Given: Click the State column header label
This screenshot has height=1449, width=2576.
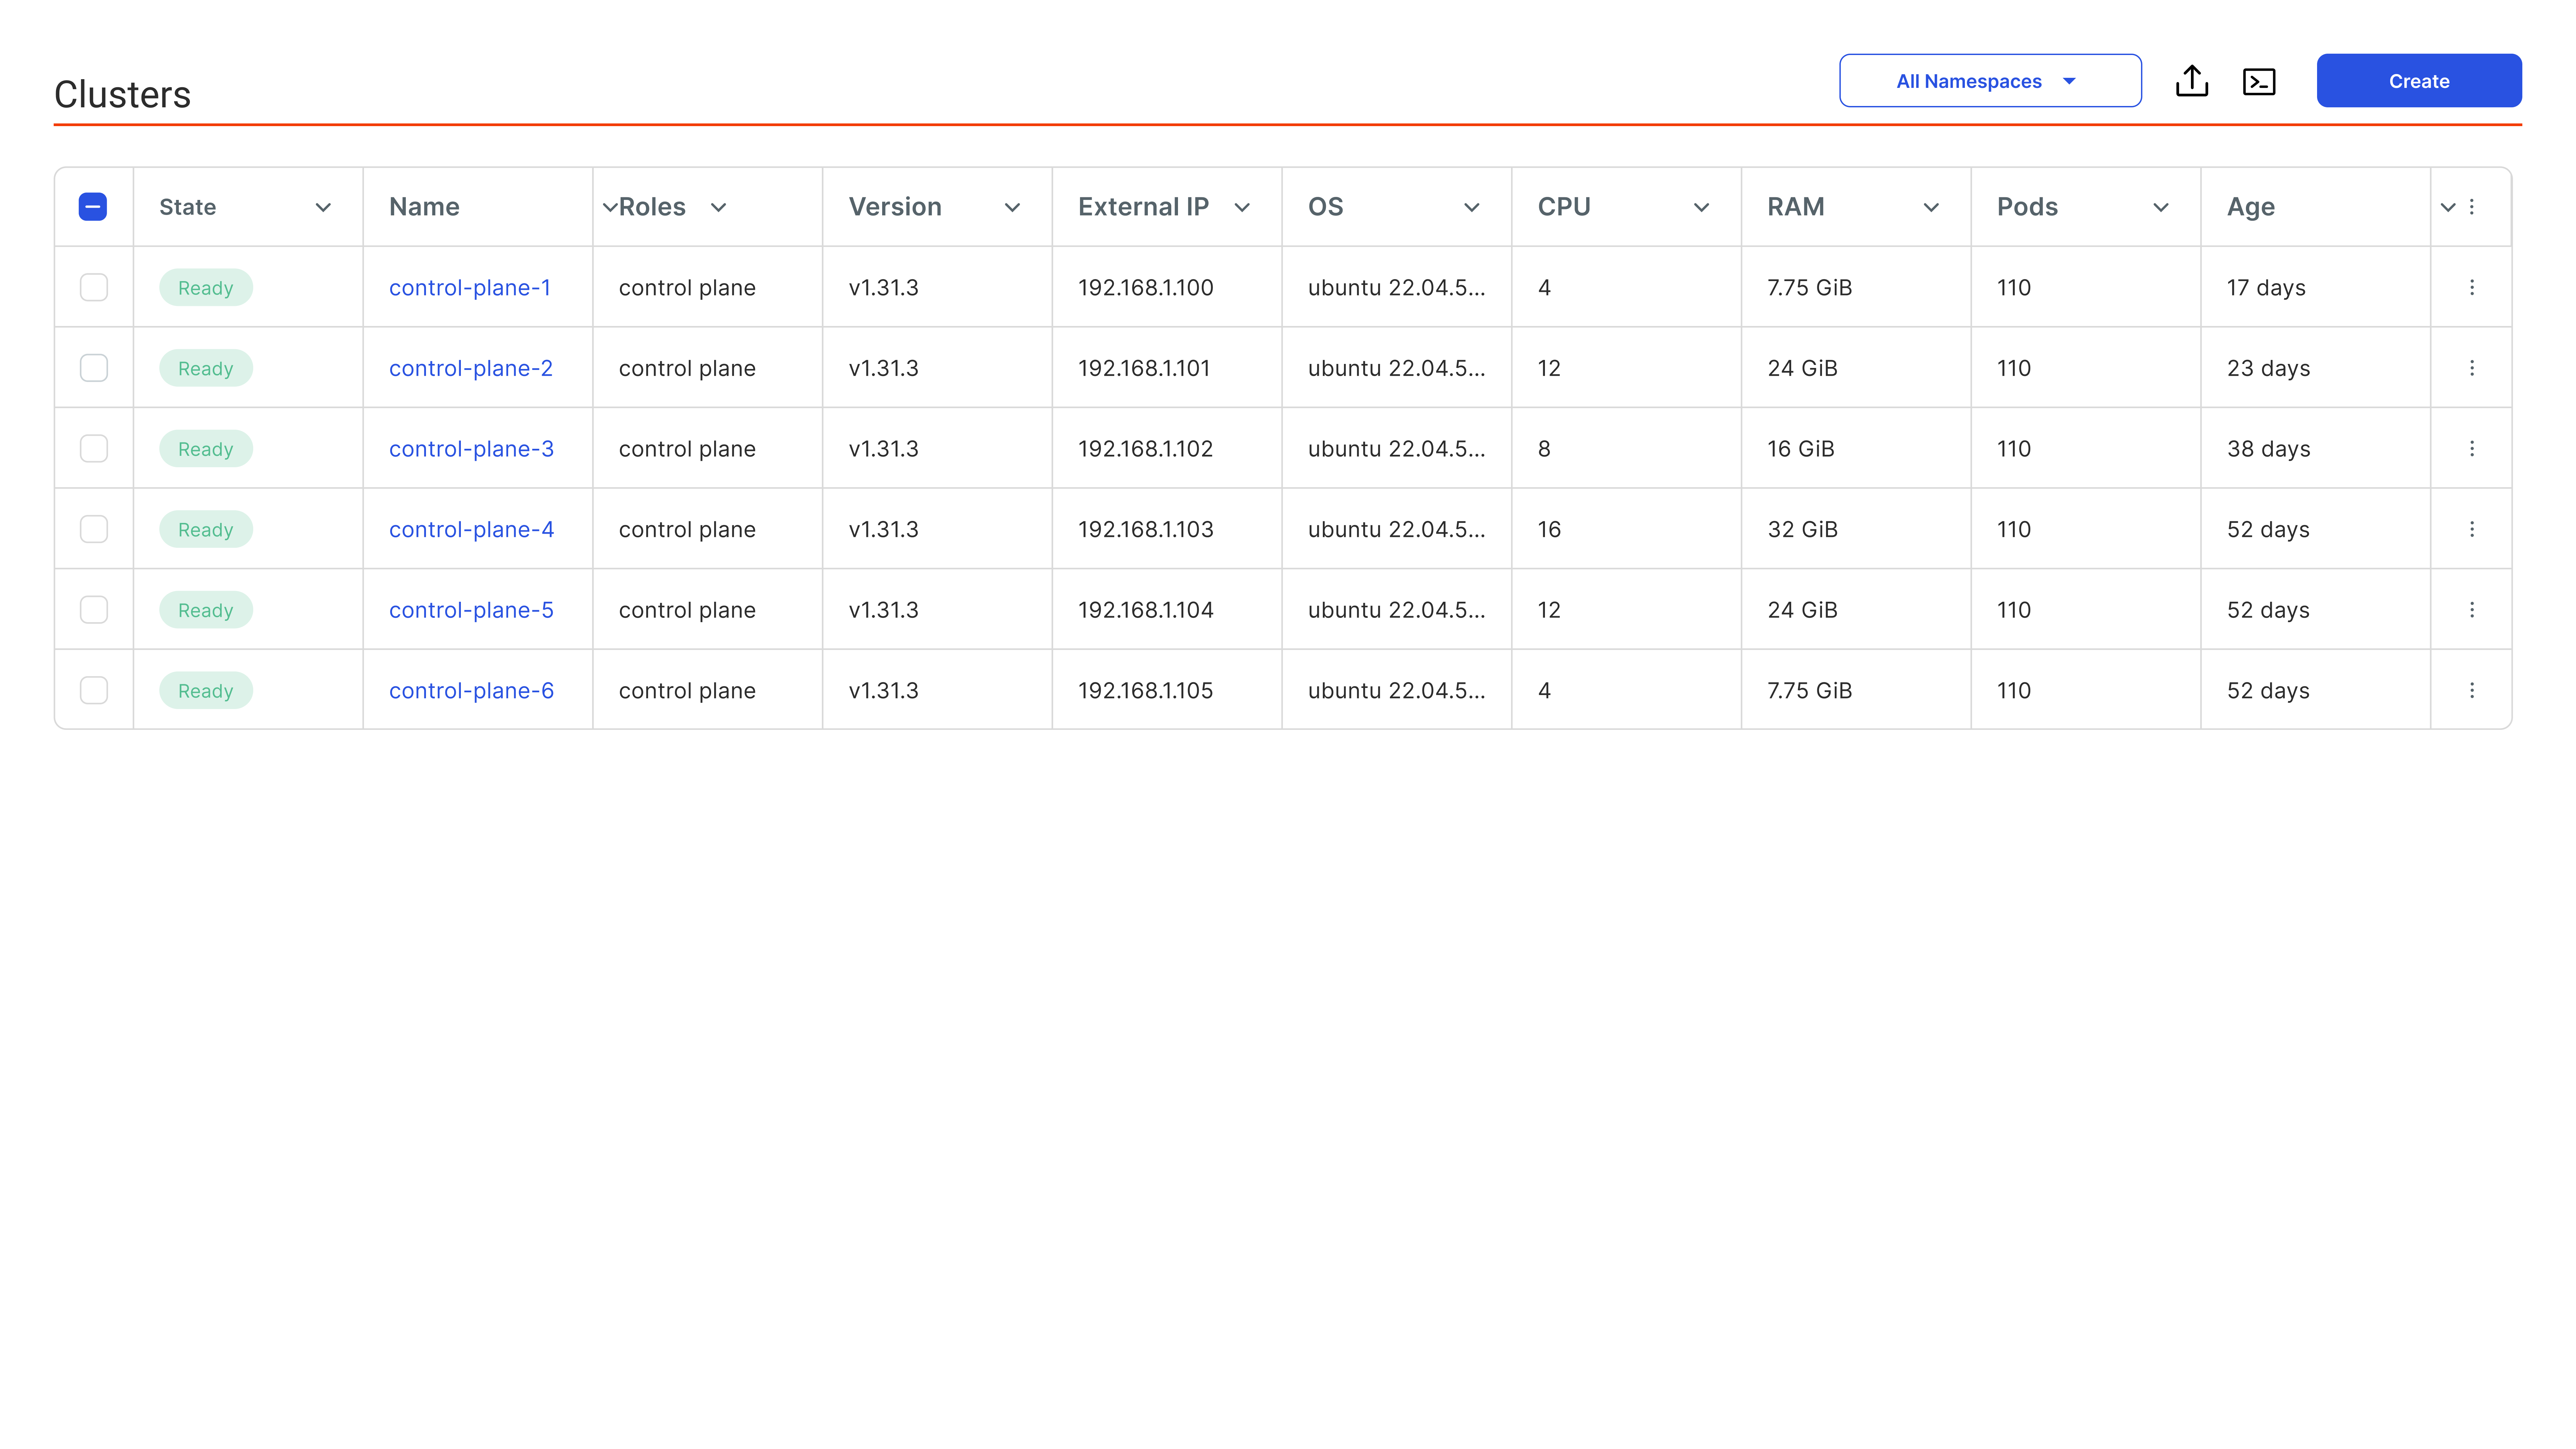Looking at the screenshot, I should (x=187, y=207).
